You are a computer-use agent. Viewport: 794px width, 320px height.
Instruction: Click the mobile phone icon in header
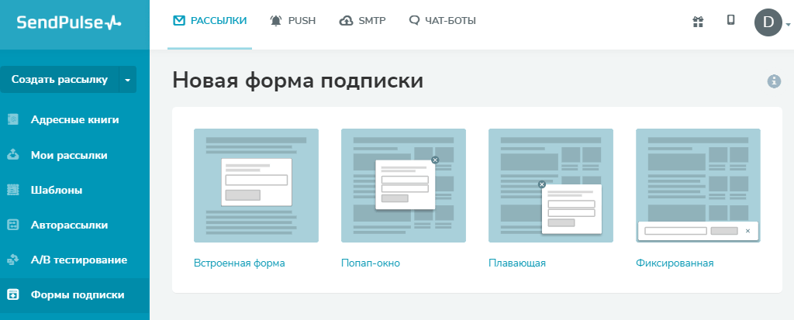coord(730,20)
